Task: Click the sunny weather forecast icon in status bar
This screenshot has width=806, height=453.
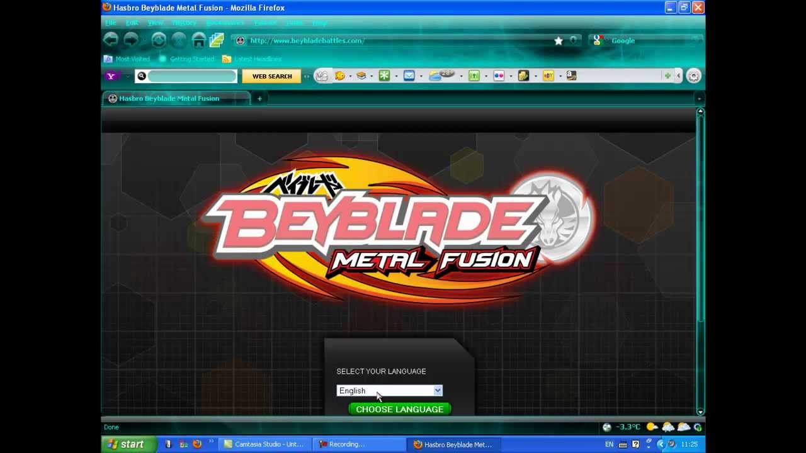Action: [x=652, y=427]
